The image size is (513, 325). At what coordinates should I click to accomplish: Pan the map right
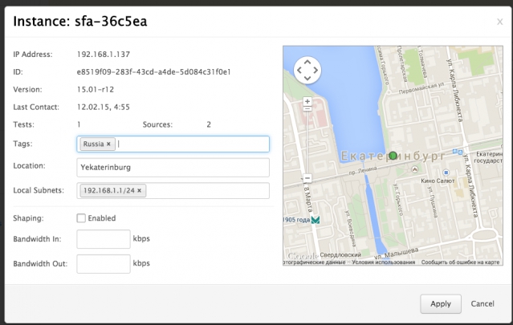316,70
